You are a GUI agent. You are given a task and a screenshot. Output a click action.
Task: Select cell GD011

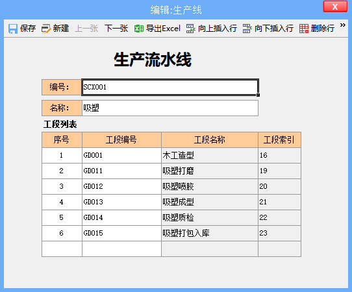(121, 171)
